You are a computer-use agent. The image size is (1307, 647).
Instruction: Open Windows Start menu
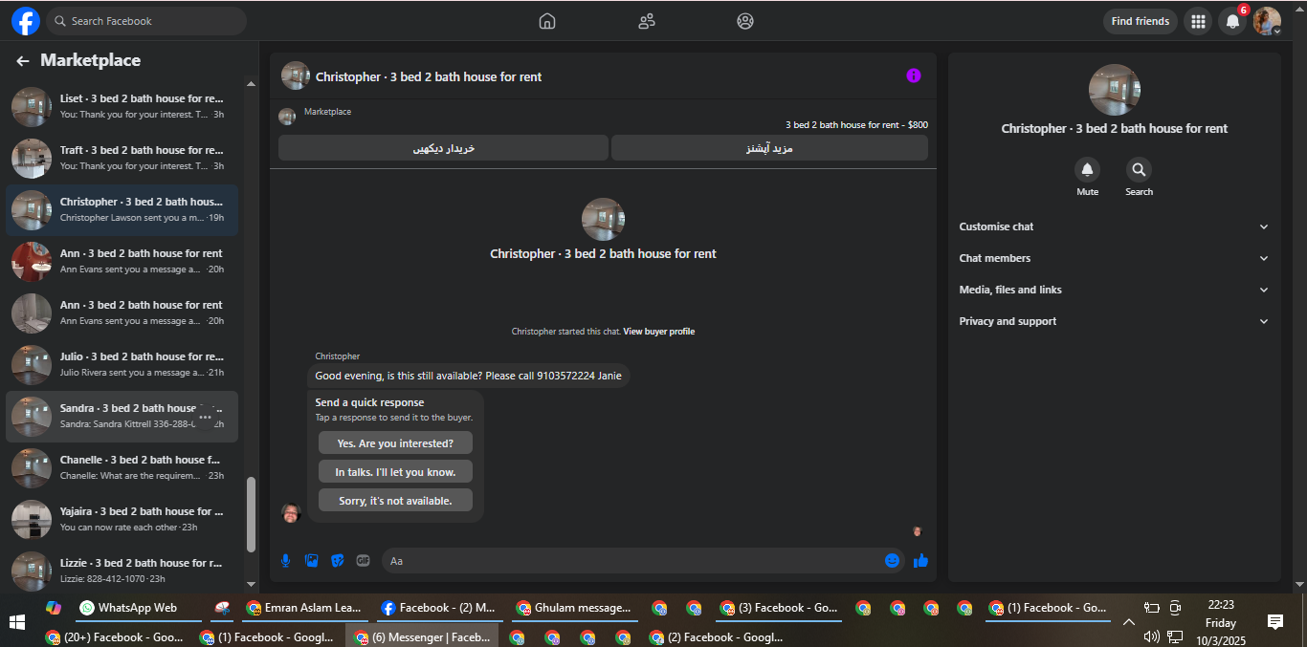16,622
